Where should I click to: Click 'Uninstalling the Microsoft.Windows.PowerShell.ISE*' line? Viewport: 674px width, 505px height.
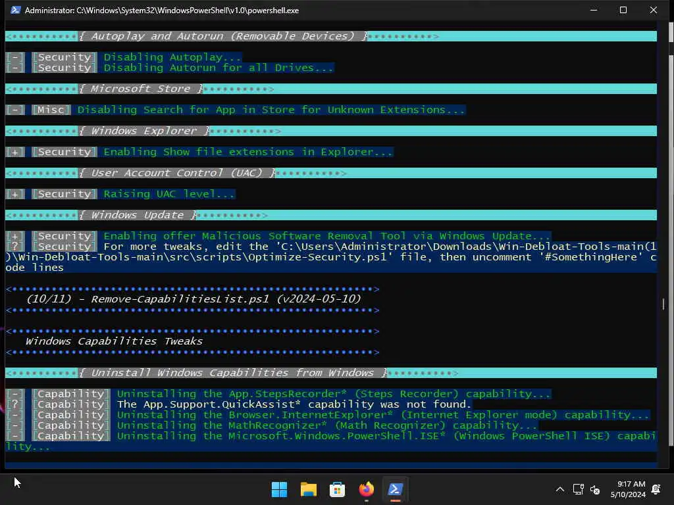[331, 441]
